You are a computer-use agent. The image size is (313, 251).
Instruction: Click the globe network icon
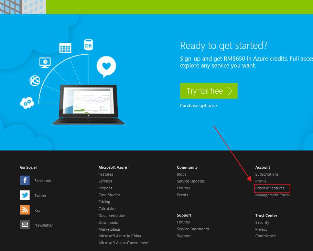pyautogui.click(x=35, y=81)
